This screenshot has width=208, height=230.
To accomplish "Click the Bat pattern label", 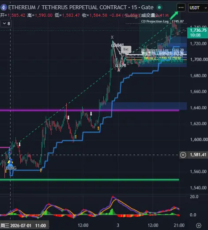I will pos(126,49).
